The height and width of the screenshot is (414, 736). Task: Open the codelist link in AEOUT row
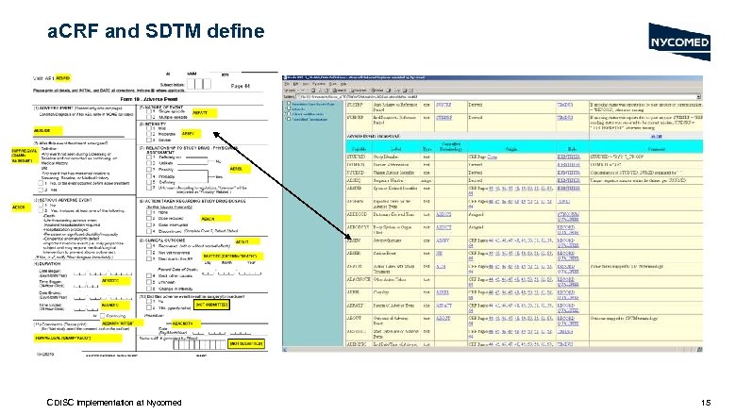(443, 318)
